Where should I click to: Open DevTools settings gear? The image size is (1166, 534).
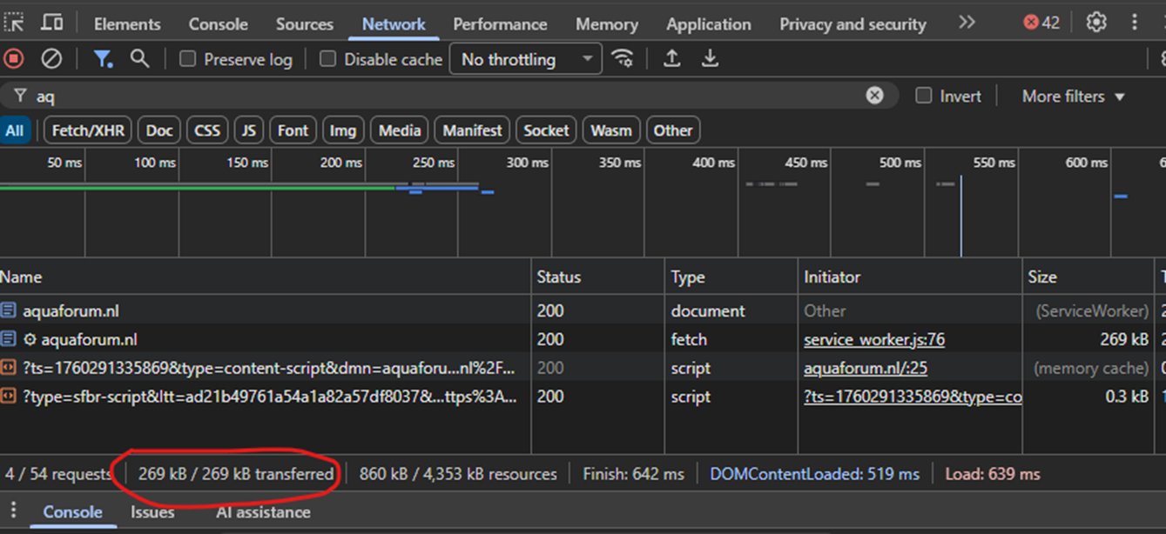click(1095, 23)
